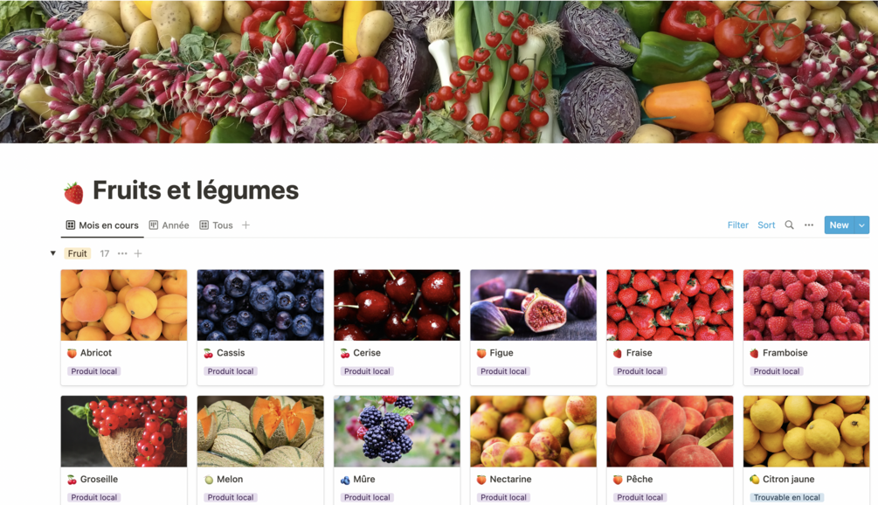Image resolution: width=878 pixels, height=505 pixels.
Task: Open the Sort options
Action: tap(766, 225)
